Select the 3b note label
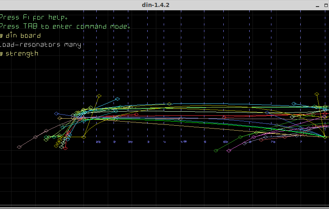Screen dimensions: 329x209 click(130, 142)
